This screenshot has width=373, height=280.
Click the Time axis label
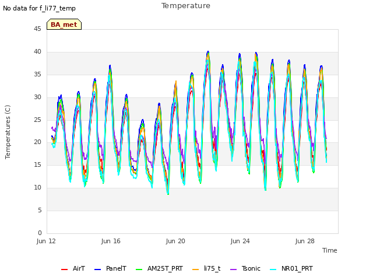click(x=330, y=250)
